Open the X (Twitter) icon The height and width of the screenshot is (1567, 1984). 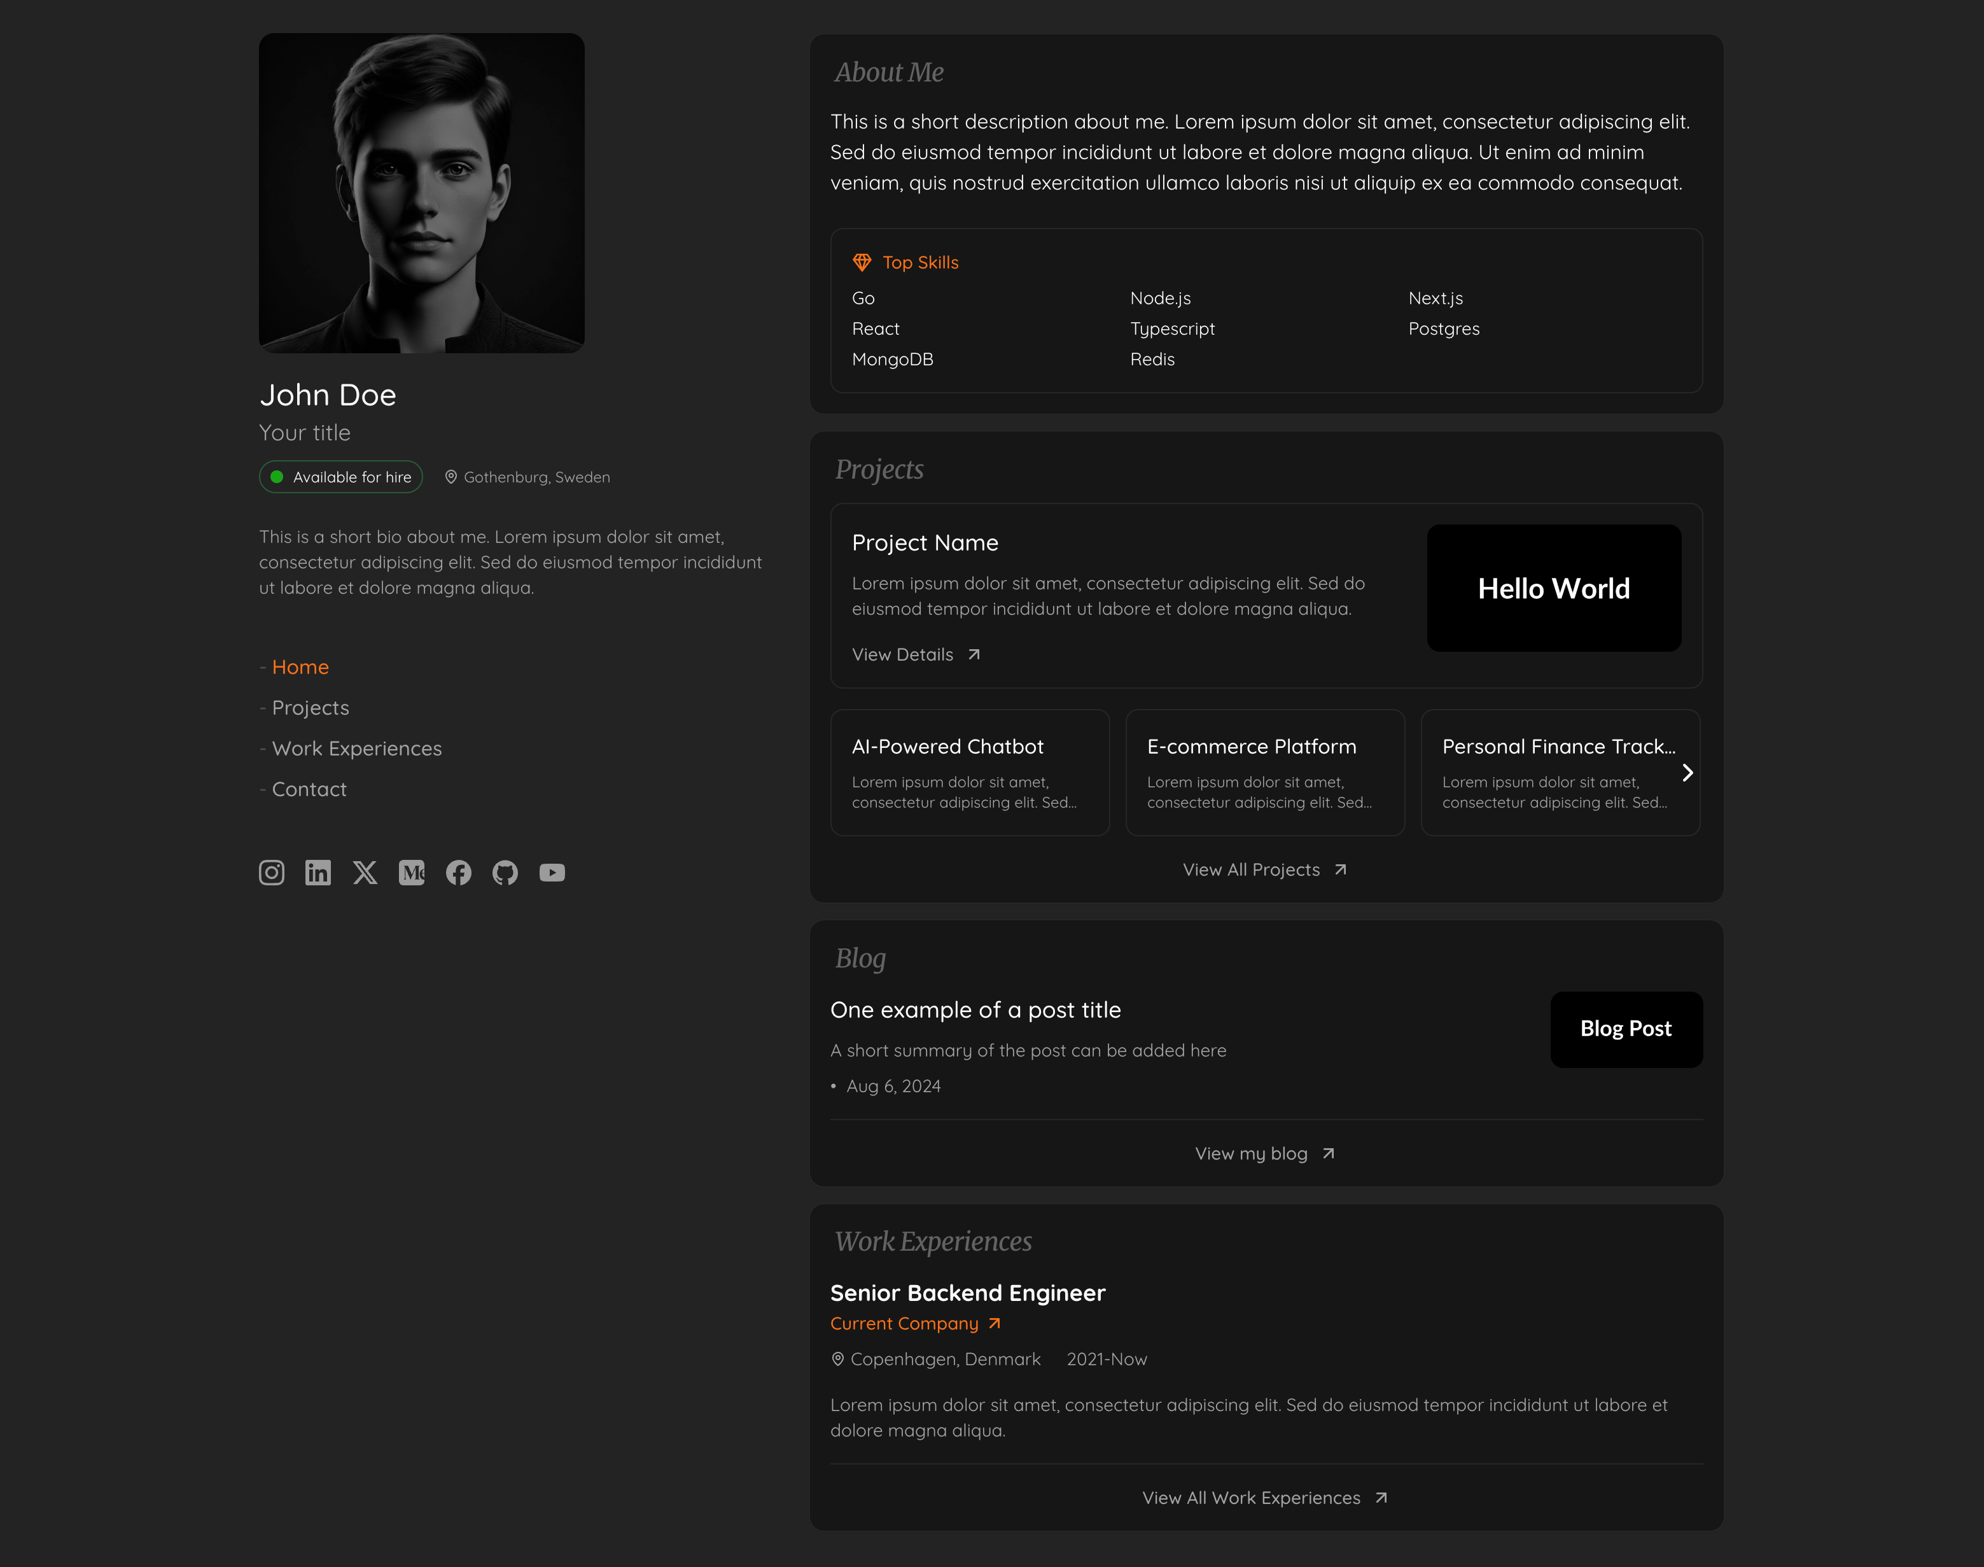365,873
